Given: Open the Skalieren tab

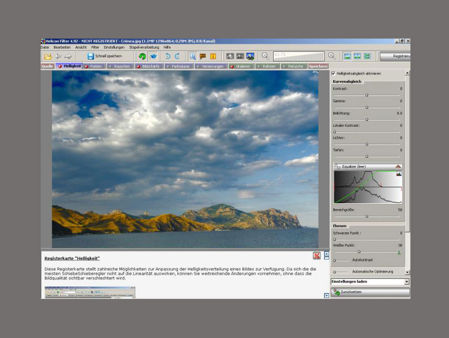Looking at the screenshot, I should click(241, 67).
